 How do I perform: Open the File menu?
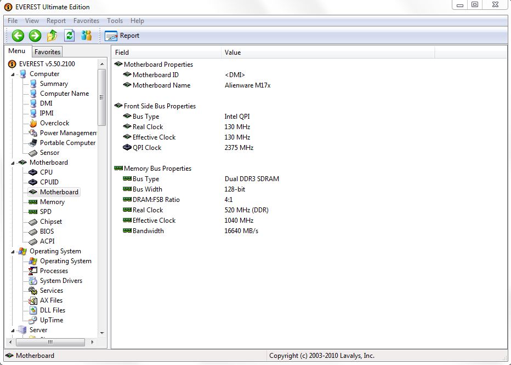[x=13, y=21]
